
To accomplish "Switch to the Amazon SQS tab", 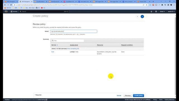I will (143, 2).
